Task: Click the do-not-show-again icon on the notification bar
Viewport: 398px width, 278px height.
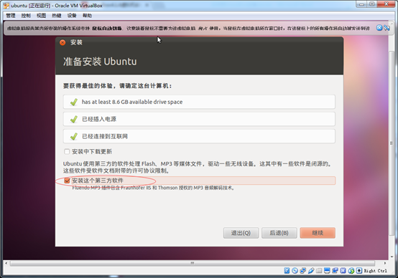Action: tap(387, 28)
